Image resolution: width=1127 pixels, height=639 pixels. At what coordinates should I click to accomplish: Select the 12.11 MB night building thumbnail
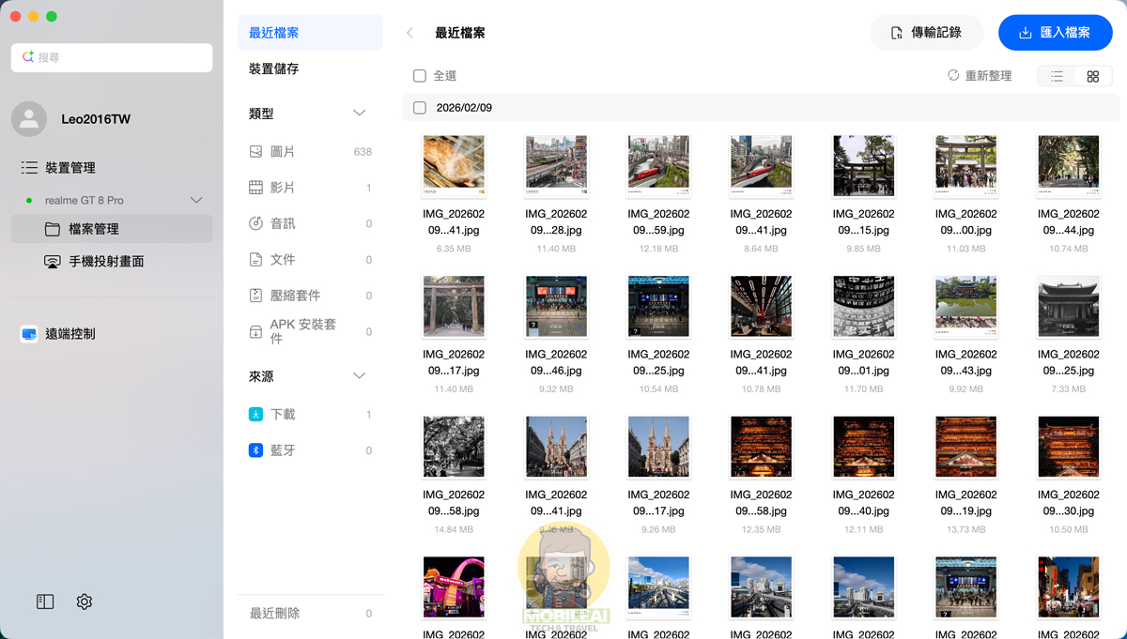(x=863, y=448)
